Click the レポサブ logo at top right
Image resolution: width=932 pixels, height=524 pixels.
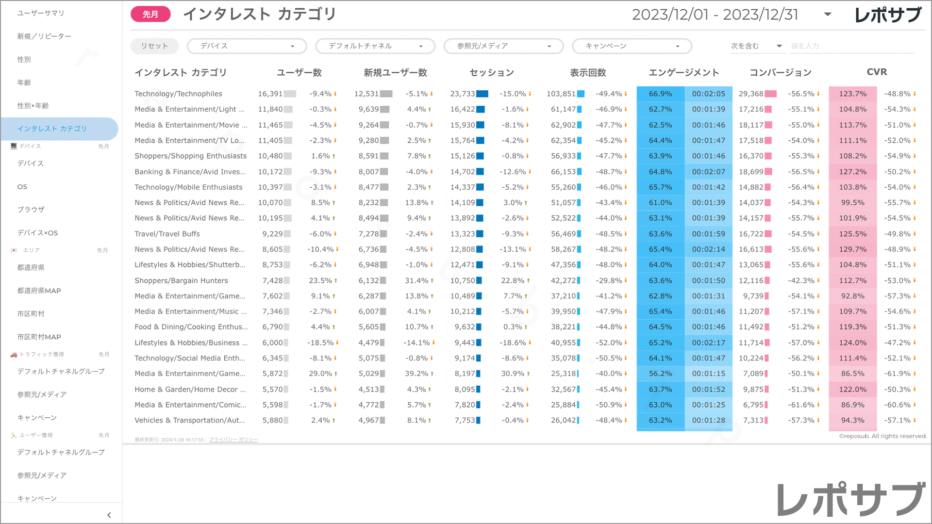point(888,15)
